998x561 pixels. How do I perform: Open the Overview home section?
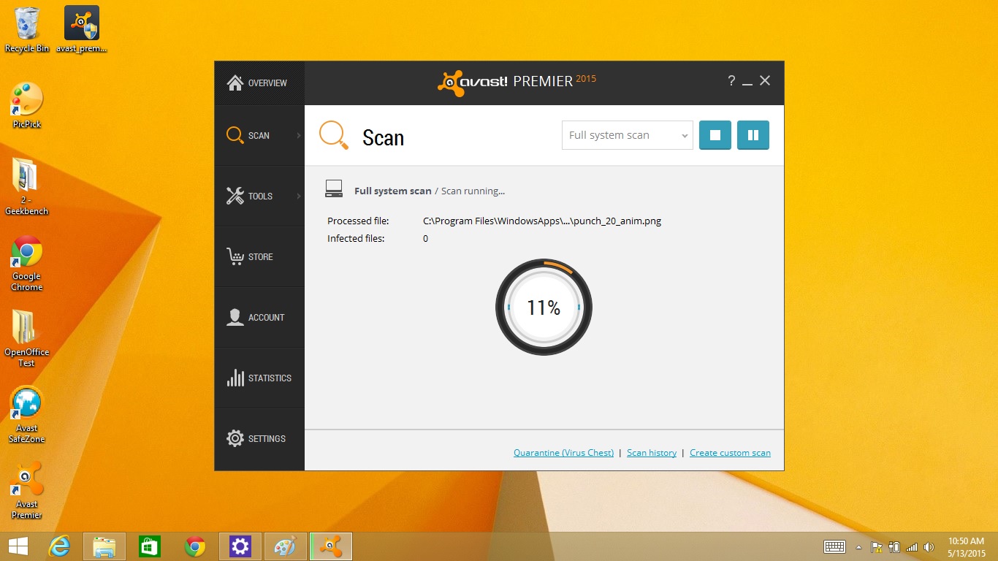click(259, 83)
